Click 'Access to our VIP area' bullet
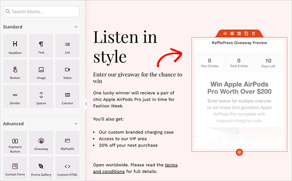Screen dimensions: 292x181 (x=123, y=139)
